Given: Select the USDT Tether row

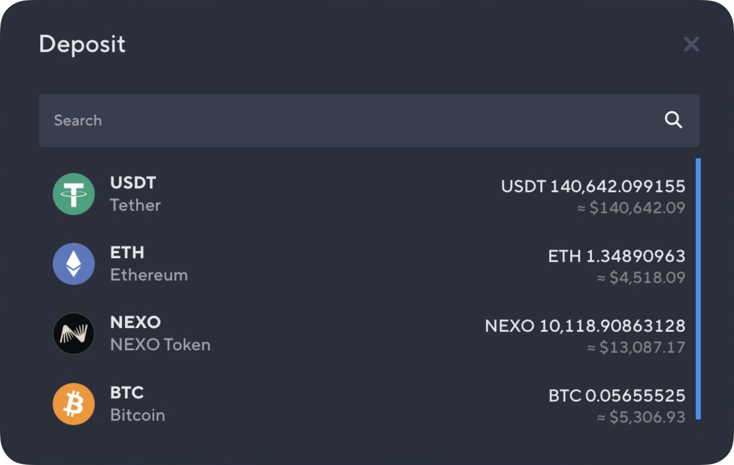Looking at the screenshot, I should tap(367, 193).
